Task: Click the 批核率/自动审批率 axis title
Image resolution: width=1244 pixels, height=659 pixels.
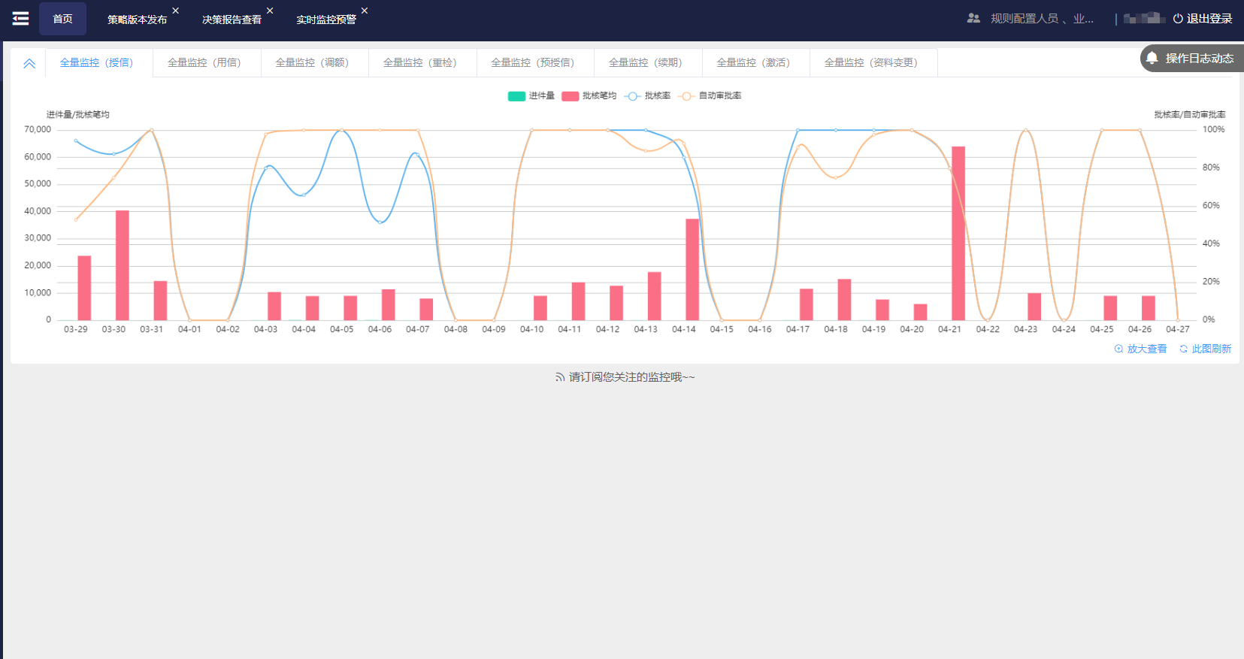Action: [1190, 115]
